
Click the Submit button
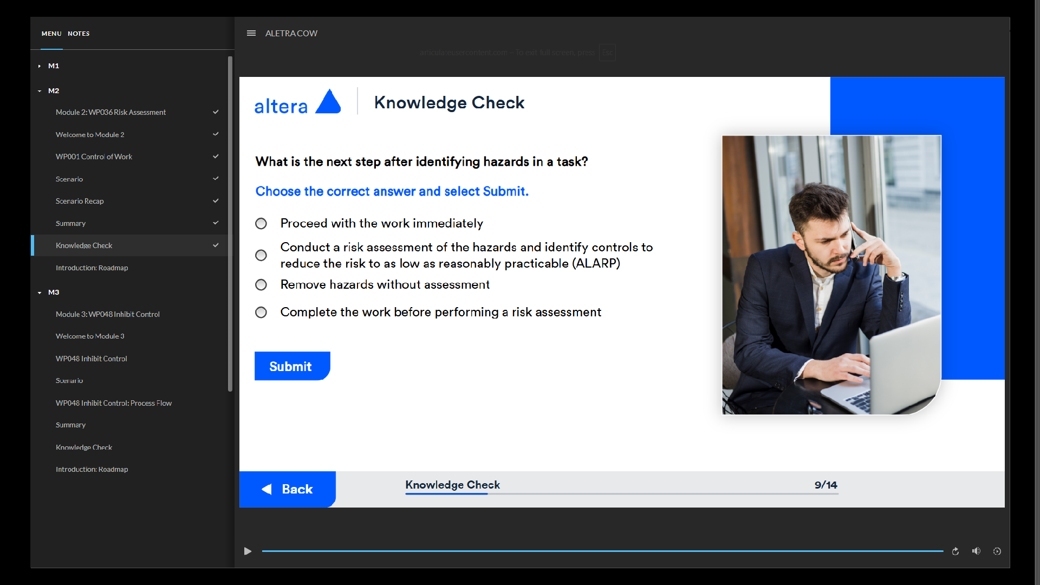tap(291, 366)
